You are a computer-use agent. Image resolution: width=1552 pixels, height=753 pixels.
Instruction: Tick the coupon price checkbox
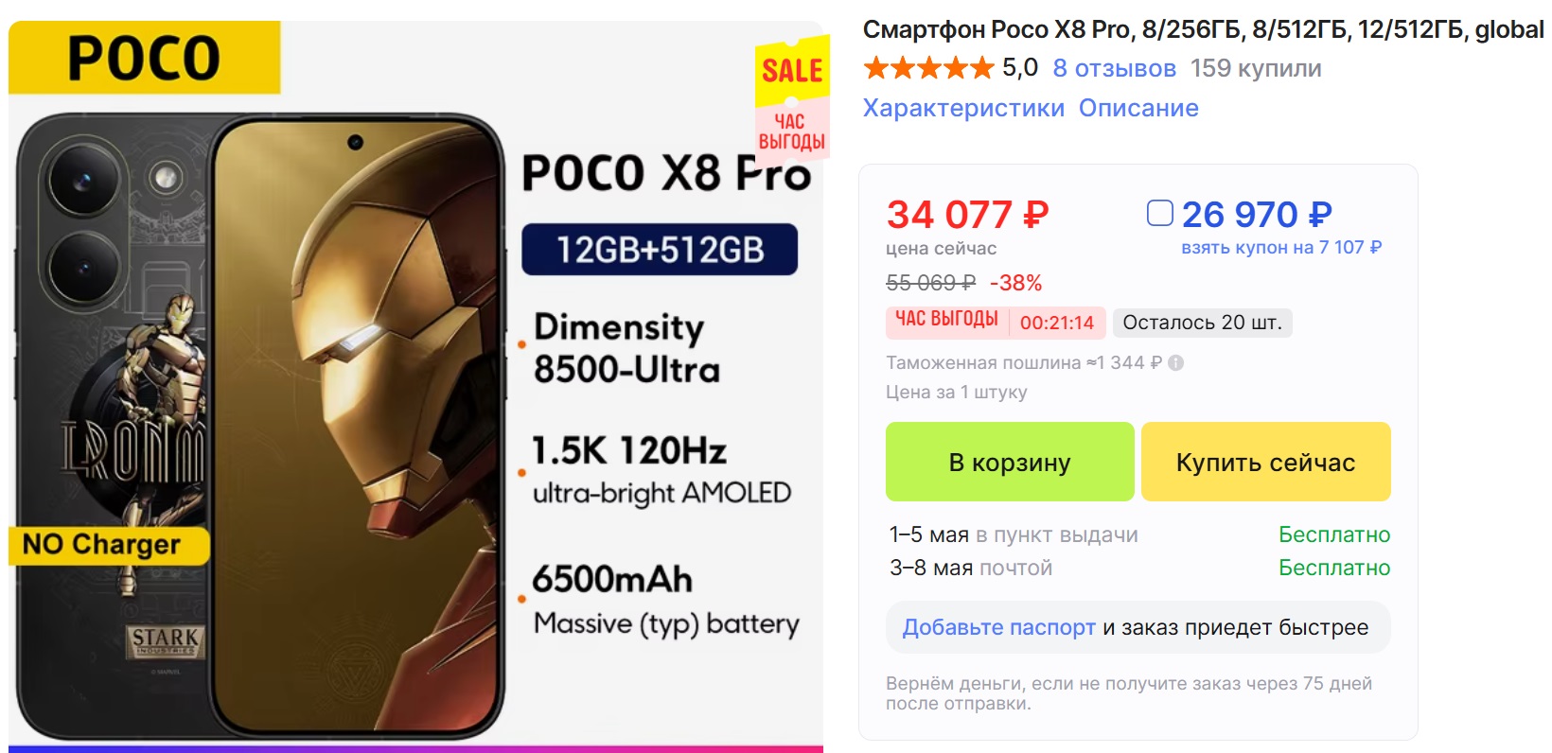coord(1159,213)
